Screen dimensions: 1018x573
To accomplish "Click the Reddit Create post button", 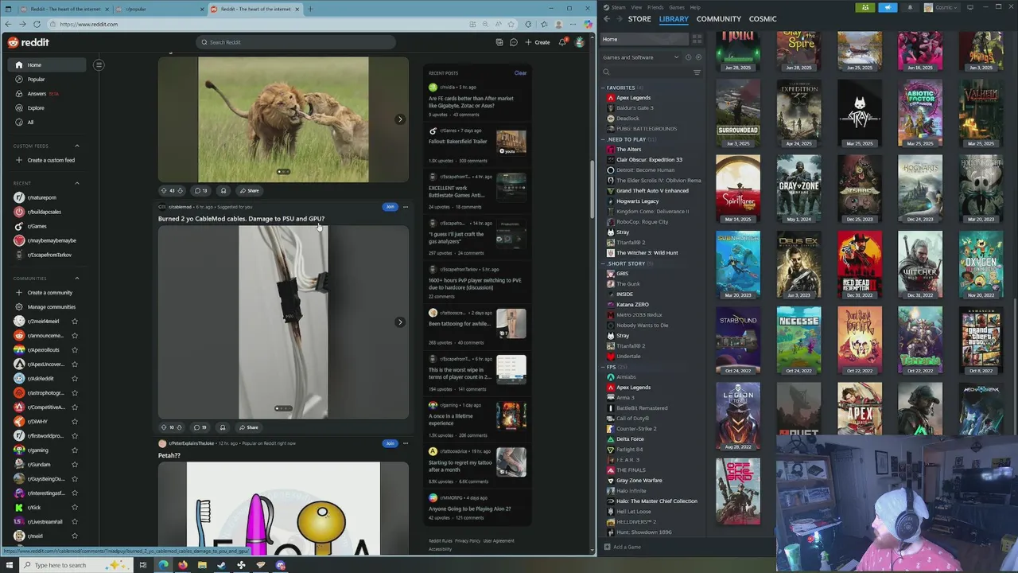I will 538,42.
